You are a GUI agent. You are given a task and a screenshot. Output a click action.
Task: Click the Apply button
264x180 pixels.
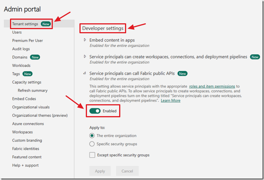click(x=100, y=171)
